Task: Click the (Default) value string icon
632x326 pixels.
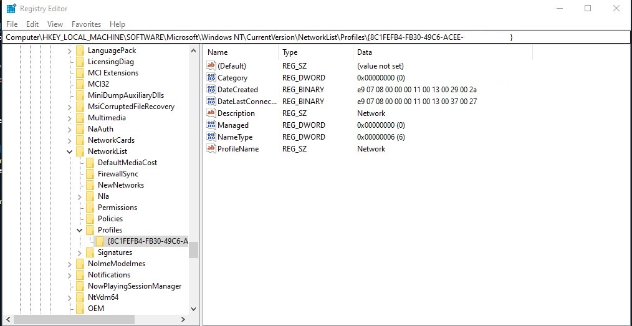Action: 211,65
